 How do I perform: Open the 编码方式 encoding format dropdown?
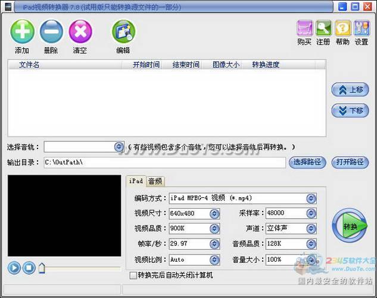point(311,198)
